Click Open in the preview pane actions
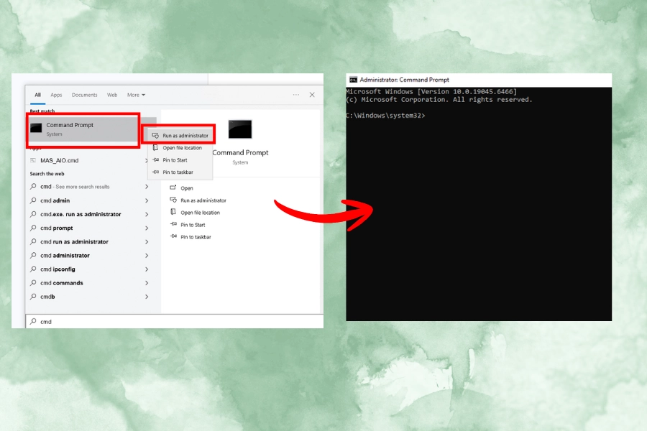This screenshot has width=647, height=431. point(187,188)
